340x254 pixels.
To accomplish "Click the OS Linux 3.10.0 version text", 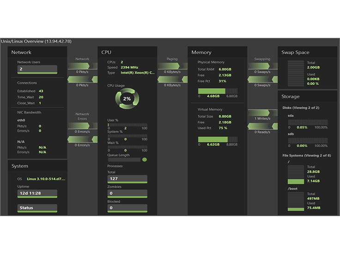I will [x=46, y=178].
